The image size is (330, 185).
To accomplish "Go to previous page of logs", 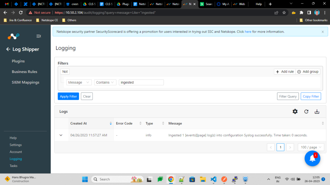I will tap(271, 147).
